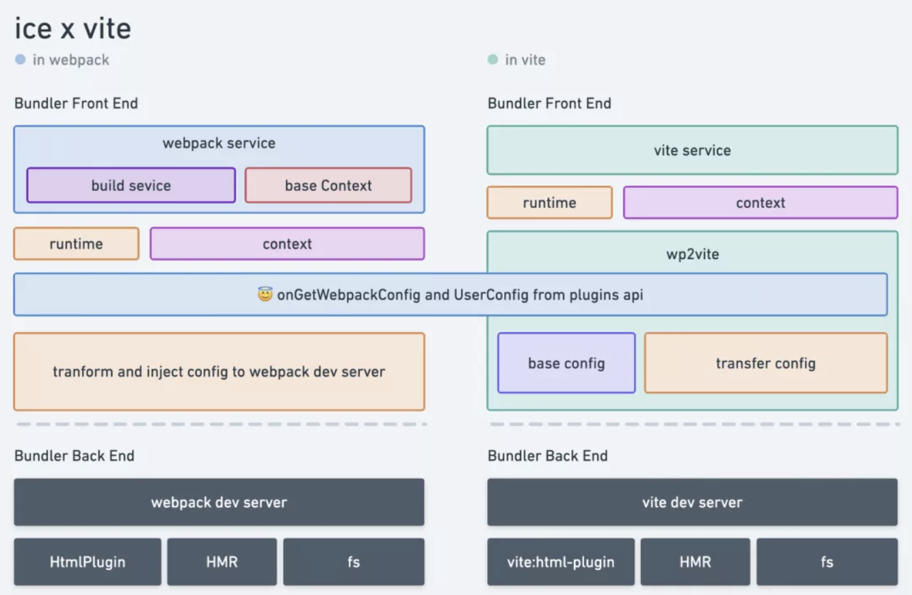This screenshot has width=912, height=595.
Task: Click the HMR block next to vite:html-plugin
Action: point(695,562)
